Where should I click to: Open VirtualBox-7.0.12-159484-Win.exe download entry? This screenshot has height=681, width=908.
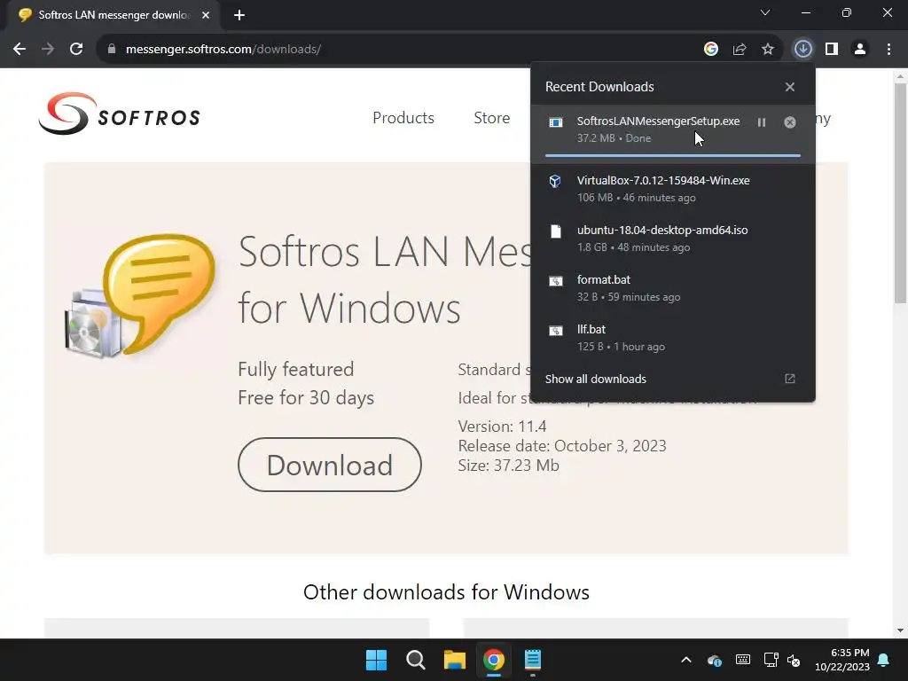click(673, 189)
